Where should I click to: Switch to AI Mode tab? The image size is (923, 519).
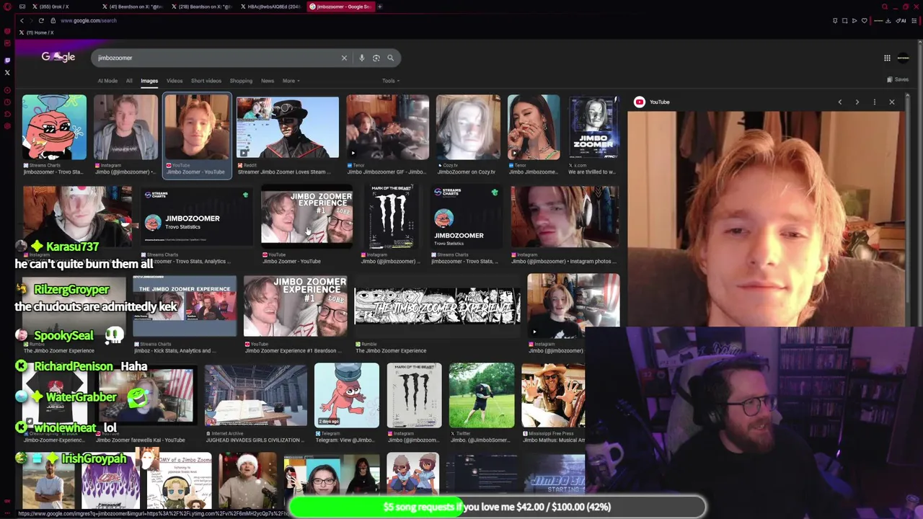click(x=107, y=81)
